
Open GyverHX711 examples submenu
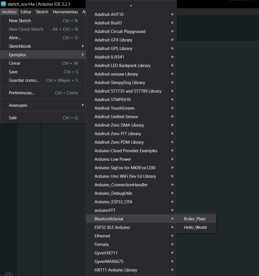tap(131, 253)
